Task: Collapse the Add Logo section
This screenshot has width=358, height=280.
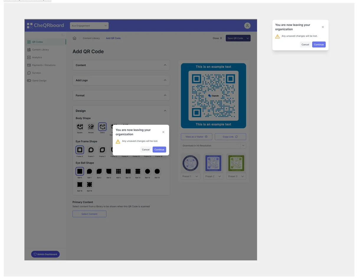Action: [165, 80]
